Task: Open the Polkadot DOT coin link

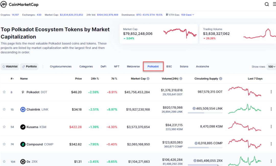Action: point(37,92)
